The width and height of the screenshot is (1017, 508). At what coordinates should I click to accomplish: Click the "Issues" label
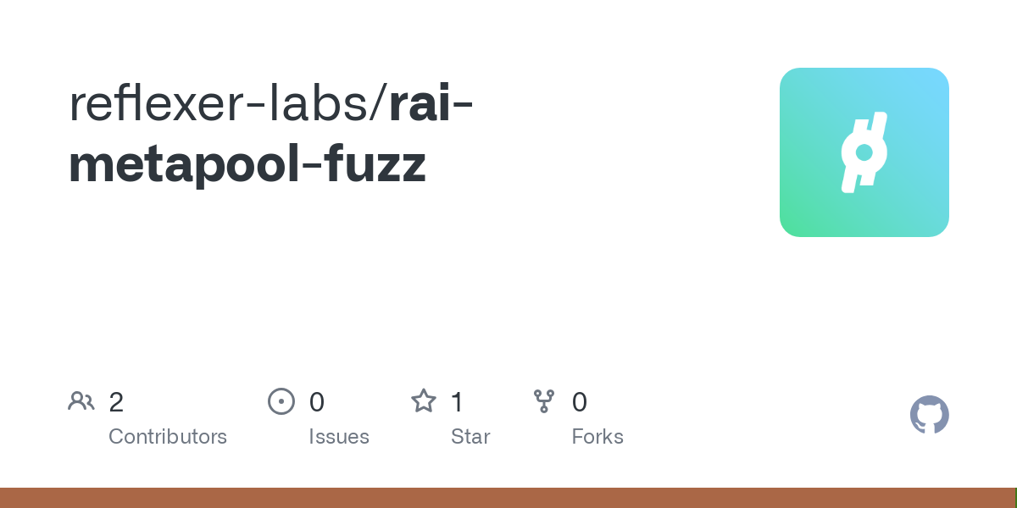[339, 437]
